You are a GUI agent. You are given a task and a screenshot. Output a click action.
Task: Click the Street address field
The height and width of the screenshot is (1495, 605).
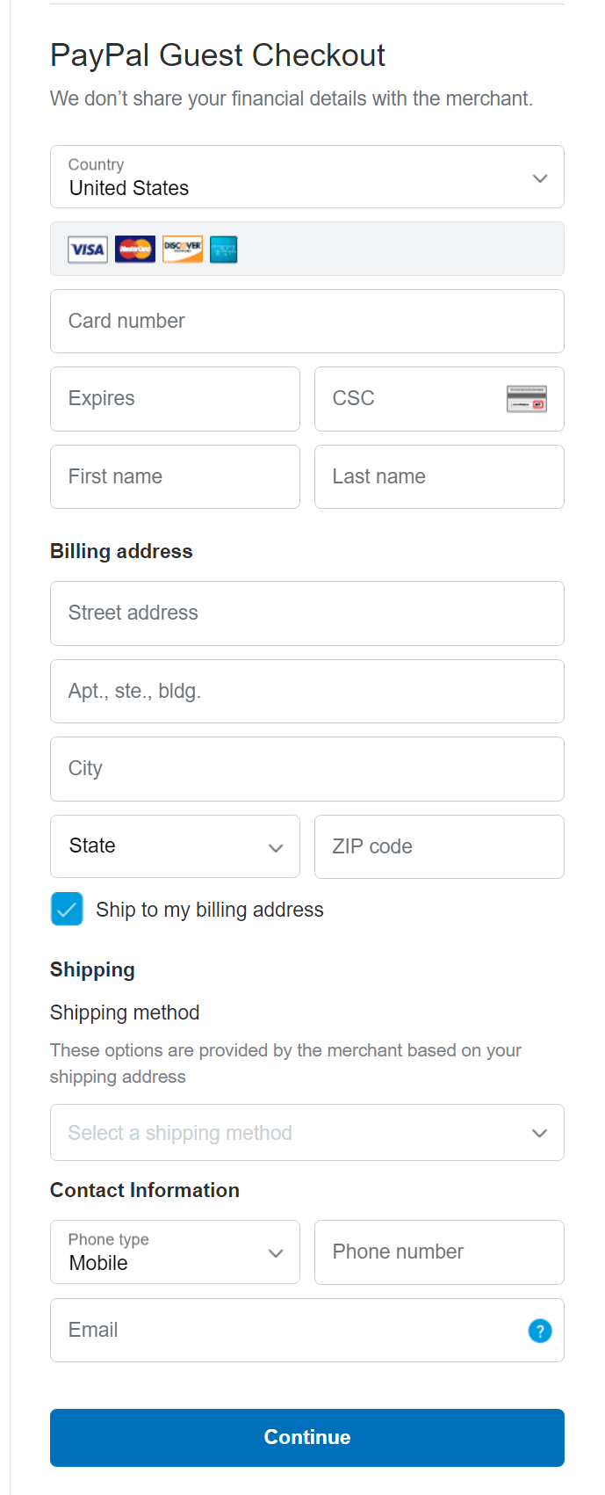pyautogui.click(x=307, y=613)
